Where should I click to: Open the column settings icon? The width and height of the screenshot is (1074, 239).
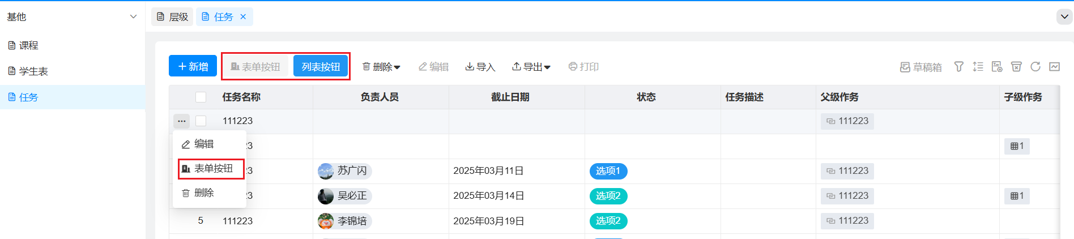tap(997, 67)
